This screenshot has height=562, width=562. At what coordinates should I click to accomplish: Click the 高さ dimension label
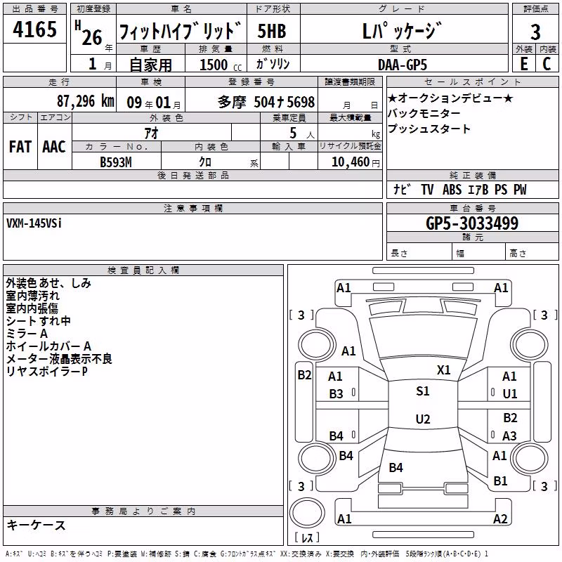click(x=518, y=254)
